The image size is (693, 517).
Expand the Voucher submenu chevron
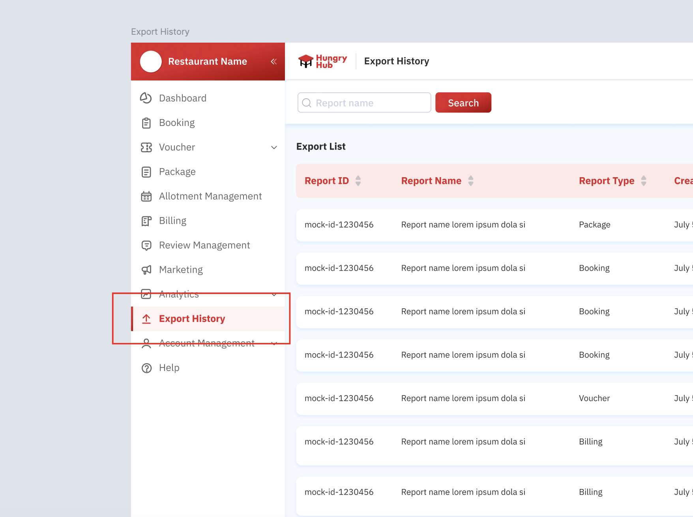tap(274, 148)
